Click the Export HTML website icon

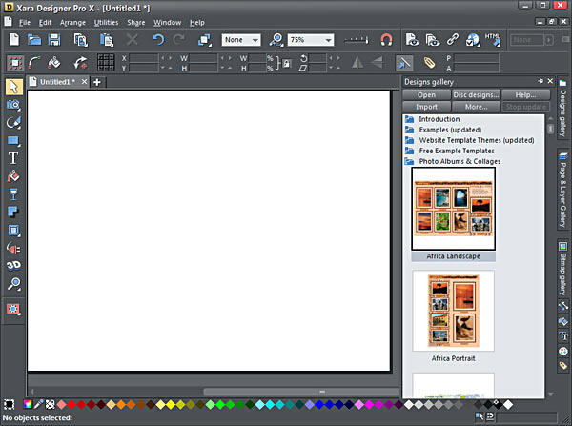tap(493, 39)
